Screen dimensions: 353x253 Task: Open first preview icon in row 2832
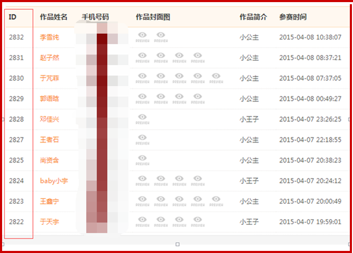[x=142, y=36]
